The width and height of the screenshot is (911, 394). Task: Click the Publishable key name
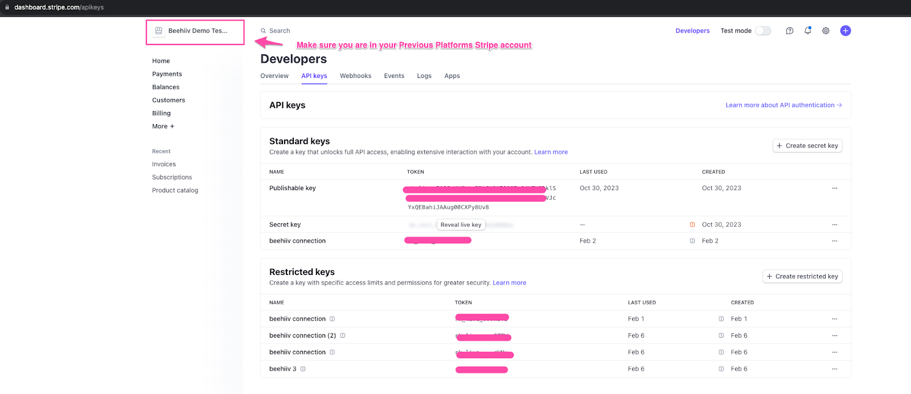click(x=293, y=188)
